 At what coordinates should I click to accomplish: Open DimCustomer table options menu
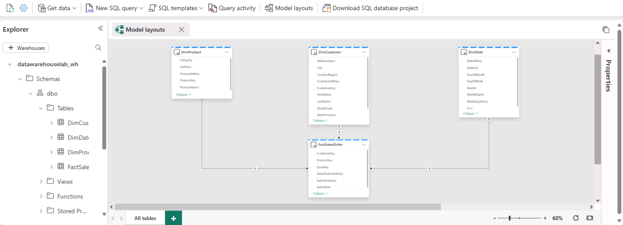pos(364,52)
